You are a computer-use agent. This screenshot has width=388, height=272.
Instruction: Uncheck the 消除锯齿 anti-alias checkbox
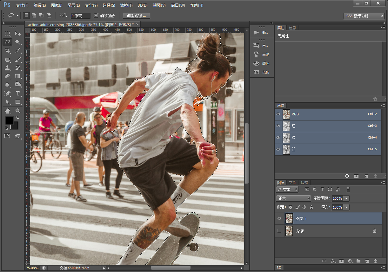click(96, 15)
